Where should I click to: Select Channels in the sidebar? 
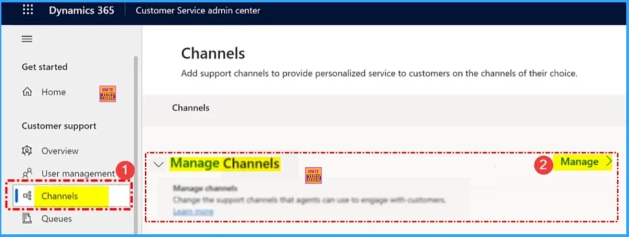point(60,196)
